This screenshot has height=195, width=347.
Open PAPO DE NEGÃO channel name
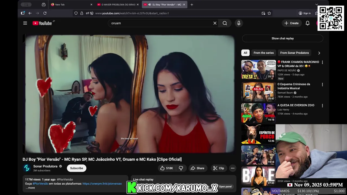coord(287,70)
